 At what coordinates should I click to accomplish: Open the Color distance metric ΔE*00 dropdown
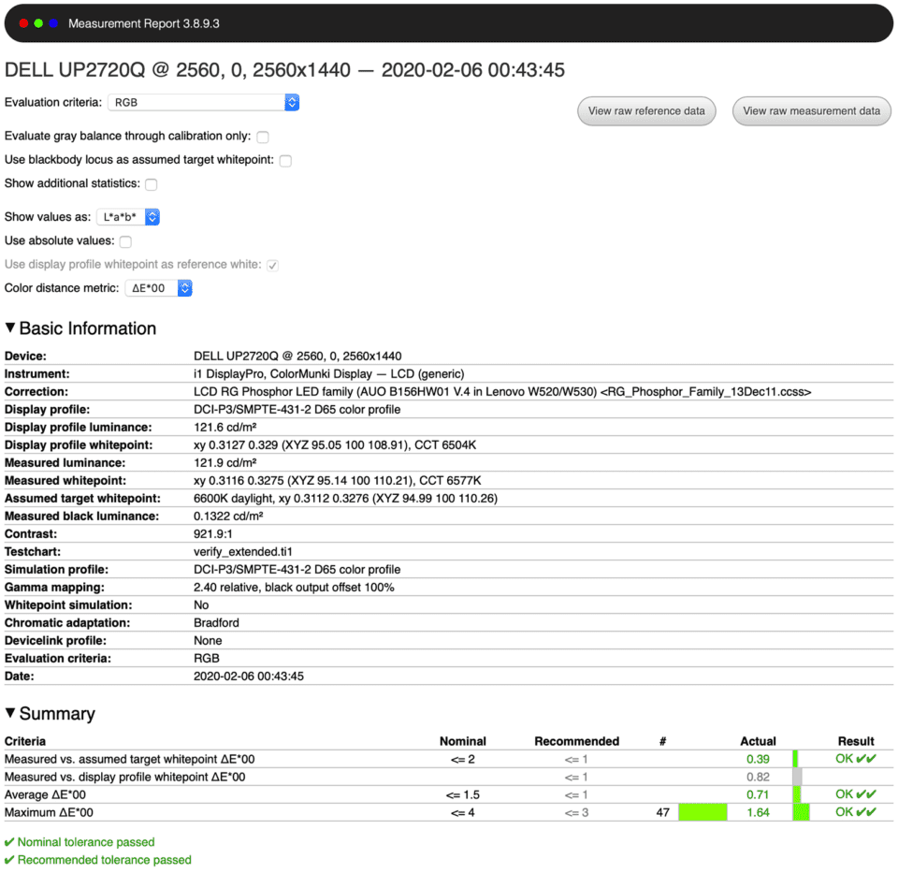pos(159,288)
